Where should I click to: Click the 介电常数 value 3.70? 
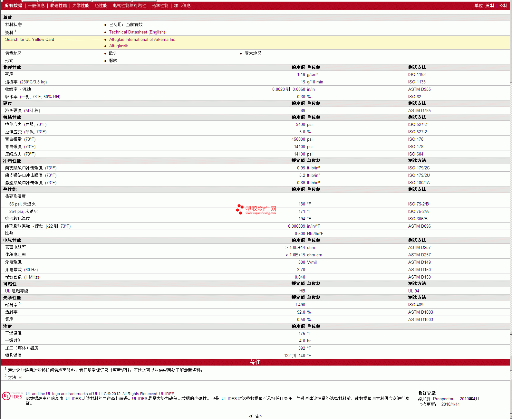(301, 270)
